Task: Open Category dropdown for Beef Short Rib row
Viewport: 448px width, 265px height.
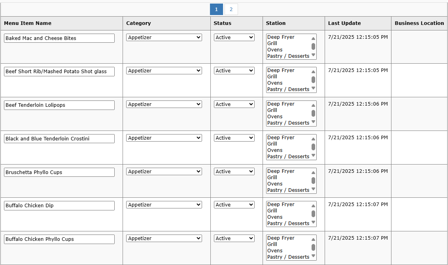Action: coord(164,71)
